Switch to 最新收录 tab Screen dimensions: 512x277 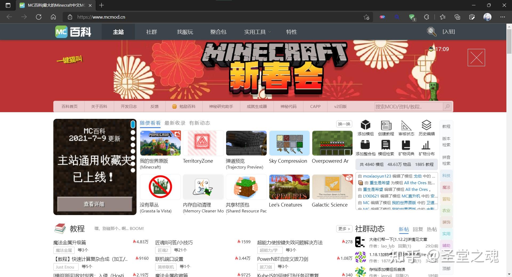(x=175, y=123)
